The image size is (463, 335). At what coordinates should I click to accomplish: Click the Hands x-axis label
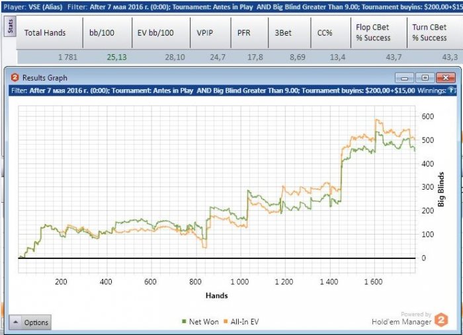point(217,295)
